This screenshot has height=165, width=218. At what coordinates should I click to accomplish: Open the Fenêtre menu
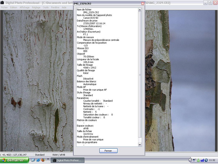(55, 8)
